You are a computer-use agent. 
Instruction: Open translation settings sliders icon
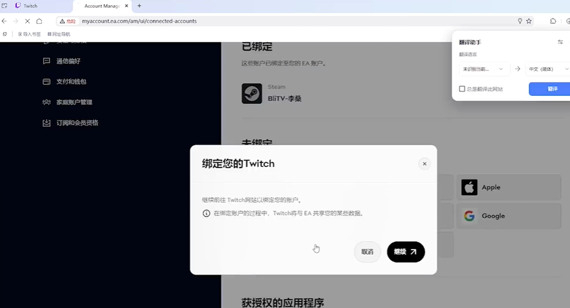[560, 42]
